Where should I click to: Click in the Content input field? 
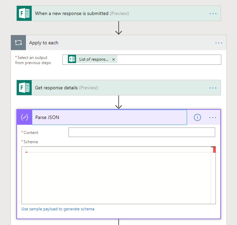click(142, 132)
